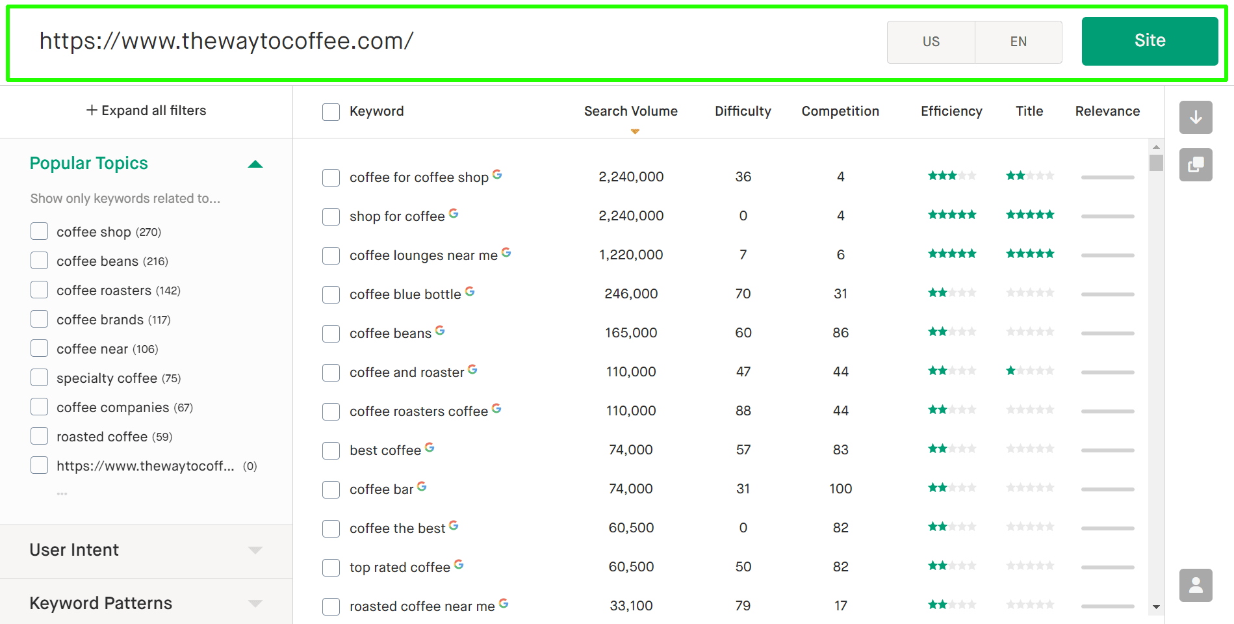Expand the User Intent section
This screenshot has width=1234, height=624.
(x=254, y=550)
